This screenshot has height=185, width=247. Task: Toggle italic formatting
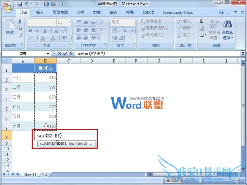(x=37, y=31)
